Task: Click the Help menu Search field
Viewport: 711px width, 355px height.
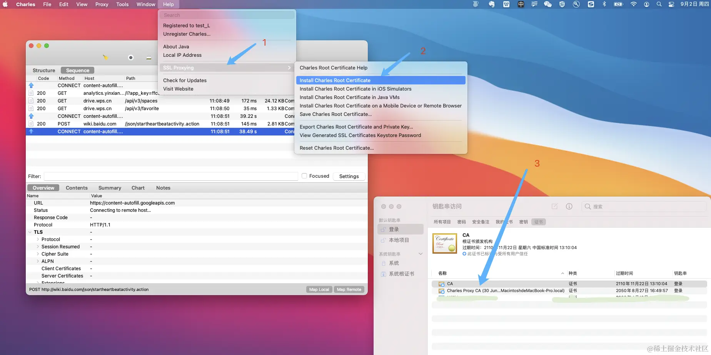Action: (227, 15)
